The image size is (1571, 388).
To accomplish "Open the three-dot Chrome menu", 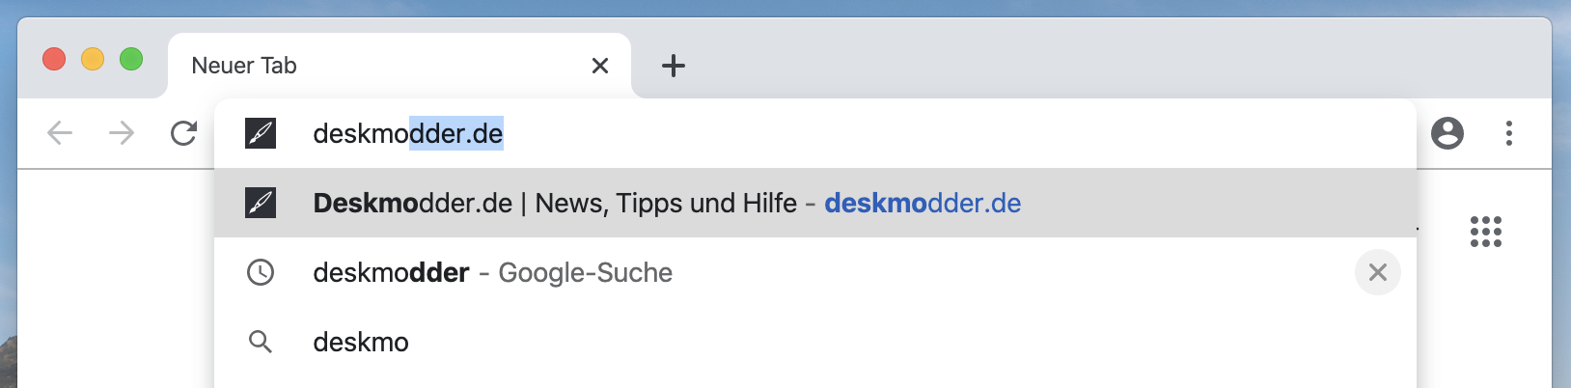I will [x=1509, y=132].
